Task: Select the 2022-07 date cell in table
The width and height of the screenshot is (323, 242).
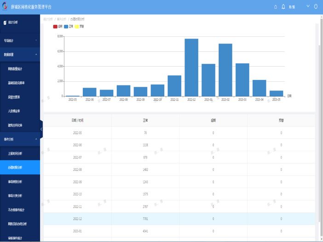Action: [77, 158]
